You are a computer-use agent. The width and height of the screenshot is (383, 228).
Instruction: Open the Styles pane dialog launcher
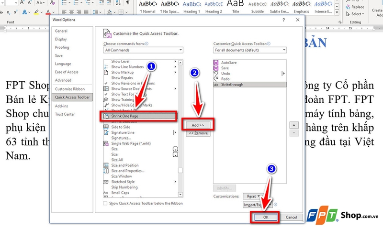(340, 22)
